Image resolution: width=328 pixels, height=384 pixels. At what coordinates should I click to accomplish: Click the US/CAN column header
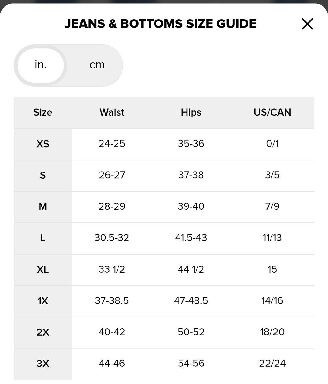[272, 112]
